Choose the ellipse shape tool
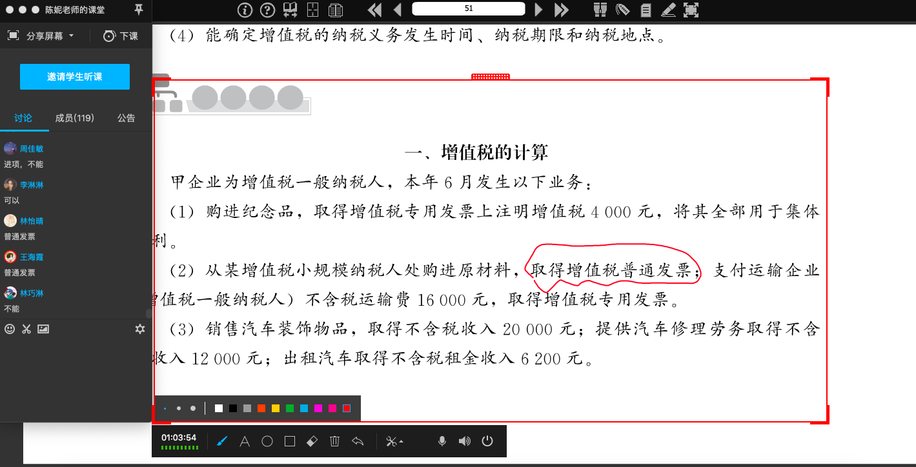This screenshot has width=916, height=467. (x=267, y=442)
